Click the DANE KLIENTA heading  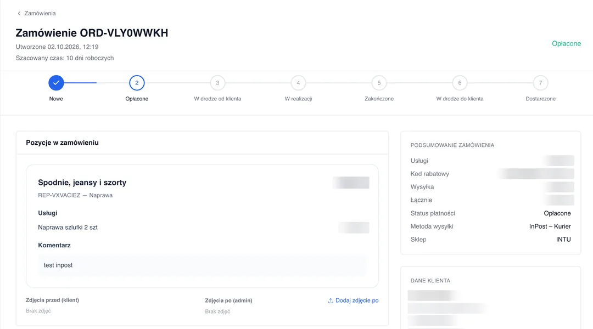(430, 281)
